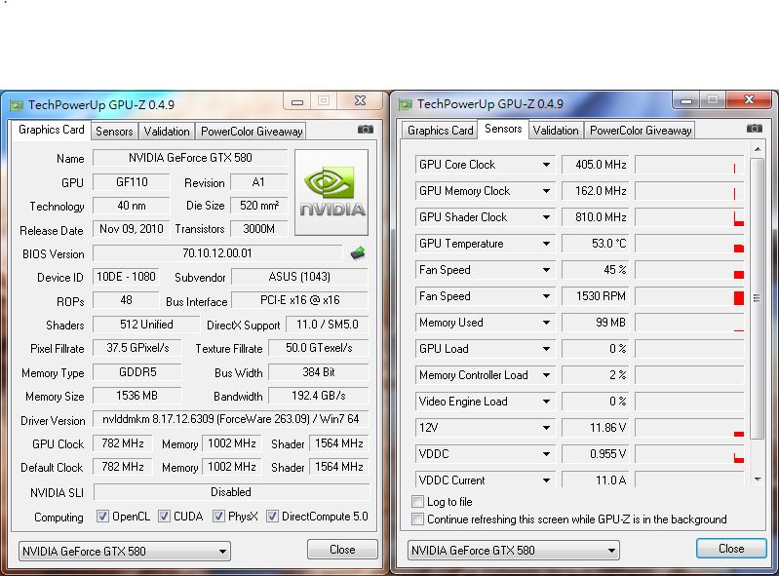
Task: Click the NVIDIA SLI Disabled field
Action: tap(231, 492)
